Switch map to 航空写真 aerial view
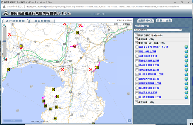The image size is (193, 125). (x=126, y=24)
